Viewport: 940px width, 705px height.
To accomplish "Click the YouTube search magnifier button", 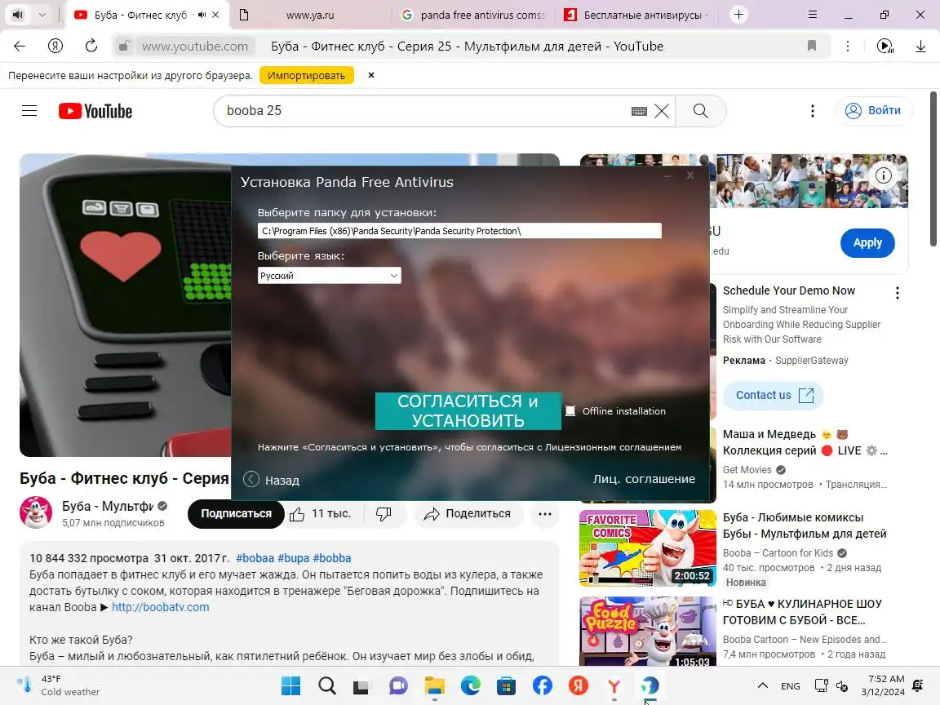I will point(700,111).
